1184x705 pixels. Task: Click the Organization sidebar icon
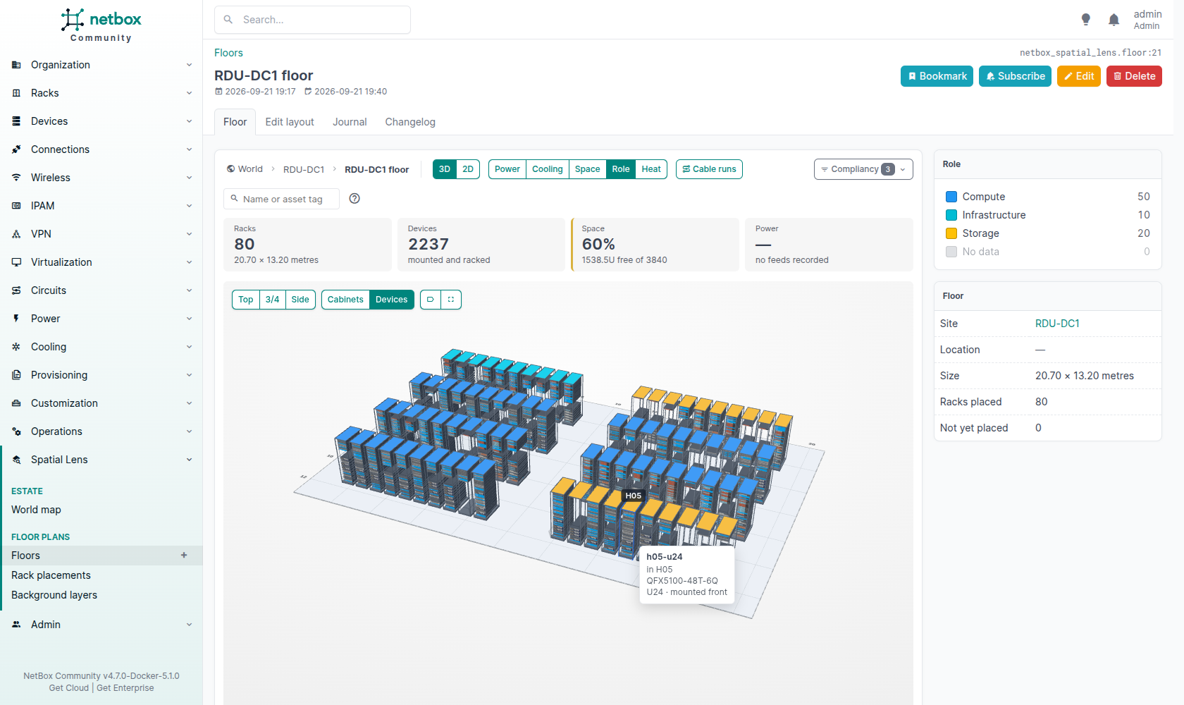point(16,65)
